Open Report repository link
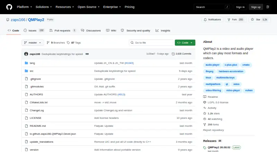277x152 pixels. [213, 130]
